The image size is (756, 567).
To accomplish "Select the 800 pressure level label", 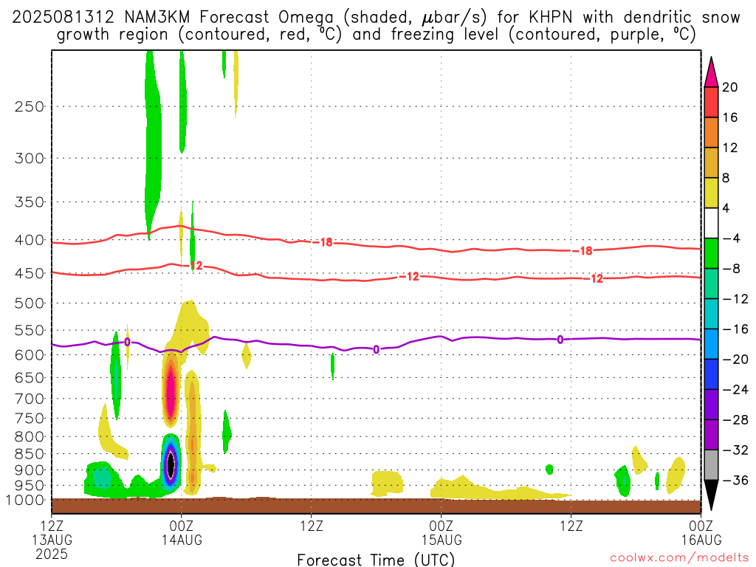I will [30, 437].
